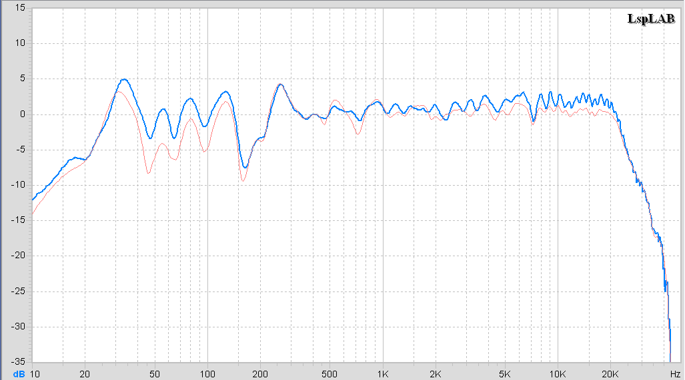Click the '100' frequency axis label

(207, 374)
